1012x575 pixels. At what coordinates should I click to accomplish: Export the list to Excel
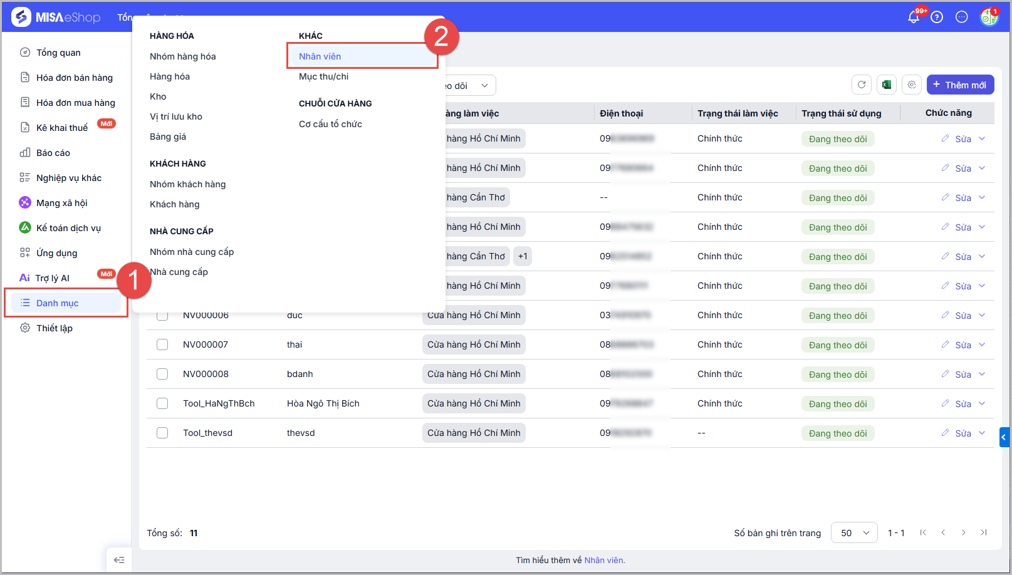(x=887, y=85)
